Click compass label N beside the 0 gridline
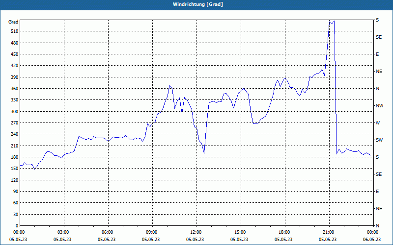Image resolution: width=393 pixels, height=245 pixels. point(377,226)
